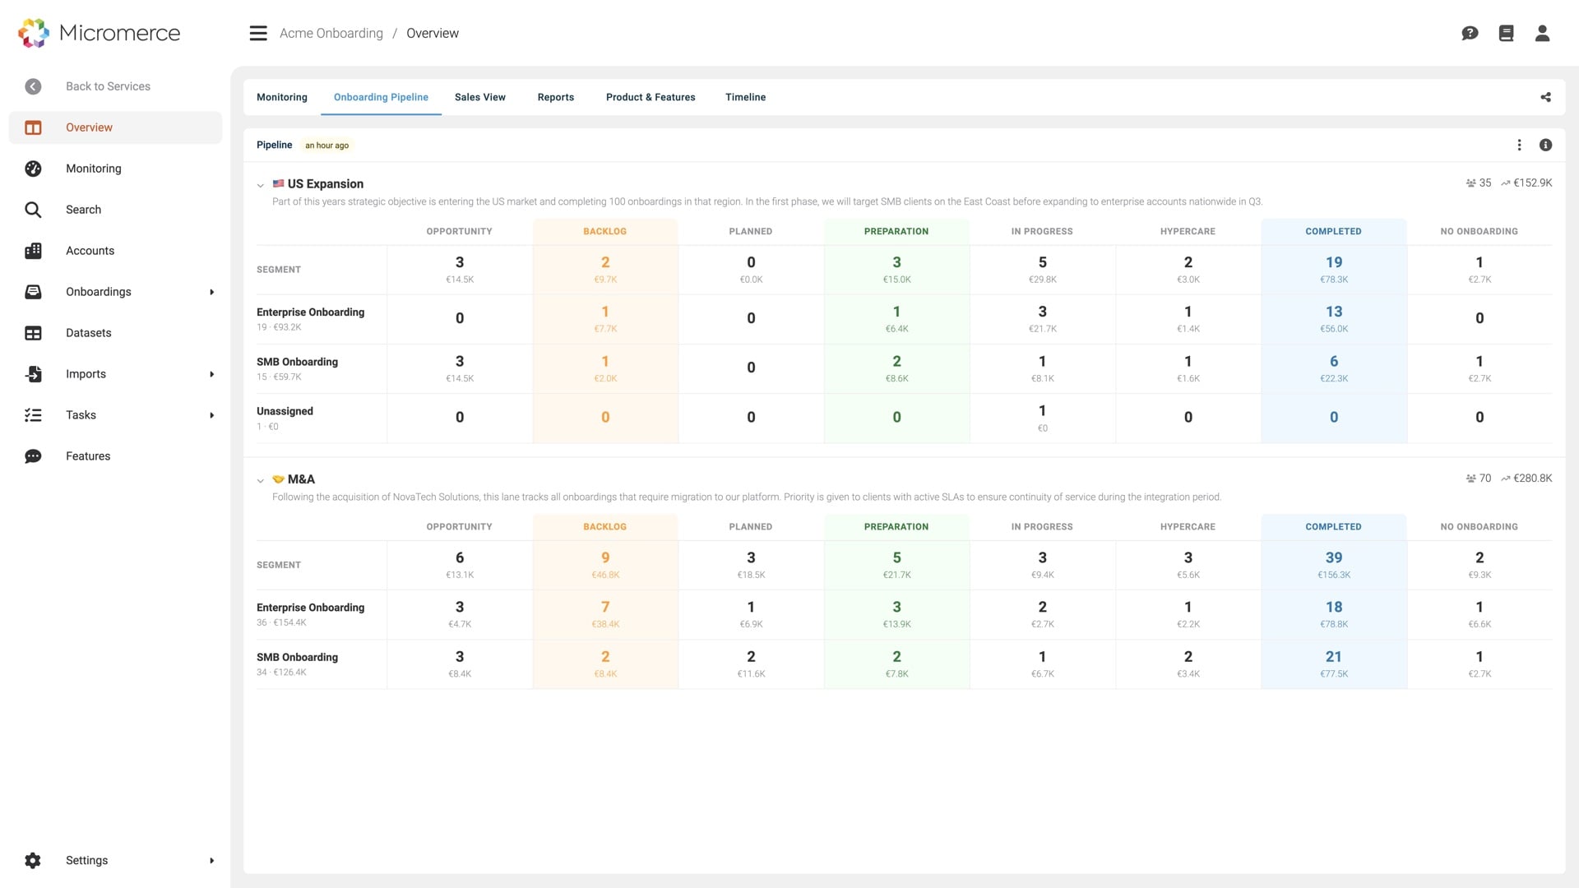The width and height of the screenshot is (1579, 888).
Task: Click the Datasets table icon
Action: click(33, 333)
